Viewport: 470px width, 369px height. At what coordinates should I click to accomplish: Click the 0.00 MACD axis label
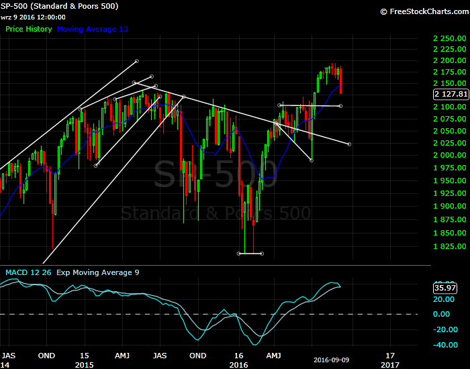point(442,314)
